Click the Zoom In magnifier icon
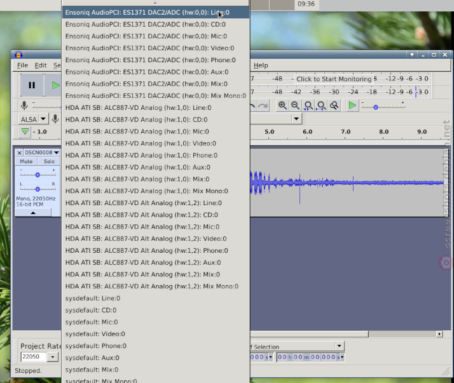454x383 pixels. [282, 105]
